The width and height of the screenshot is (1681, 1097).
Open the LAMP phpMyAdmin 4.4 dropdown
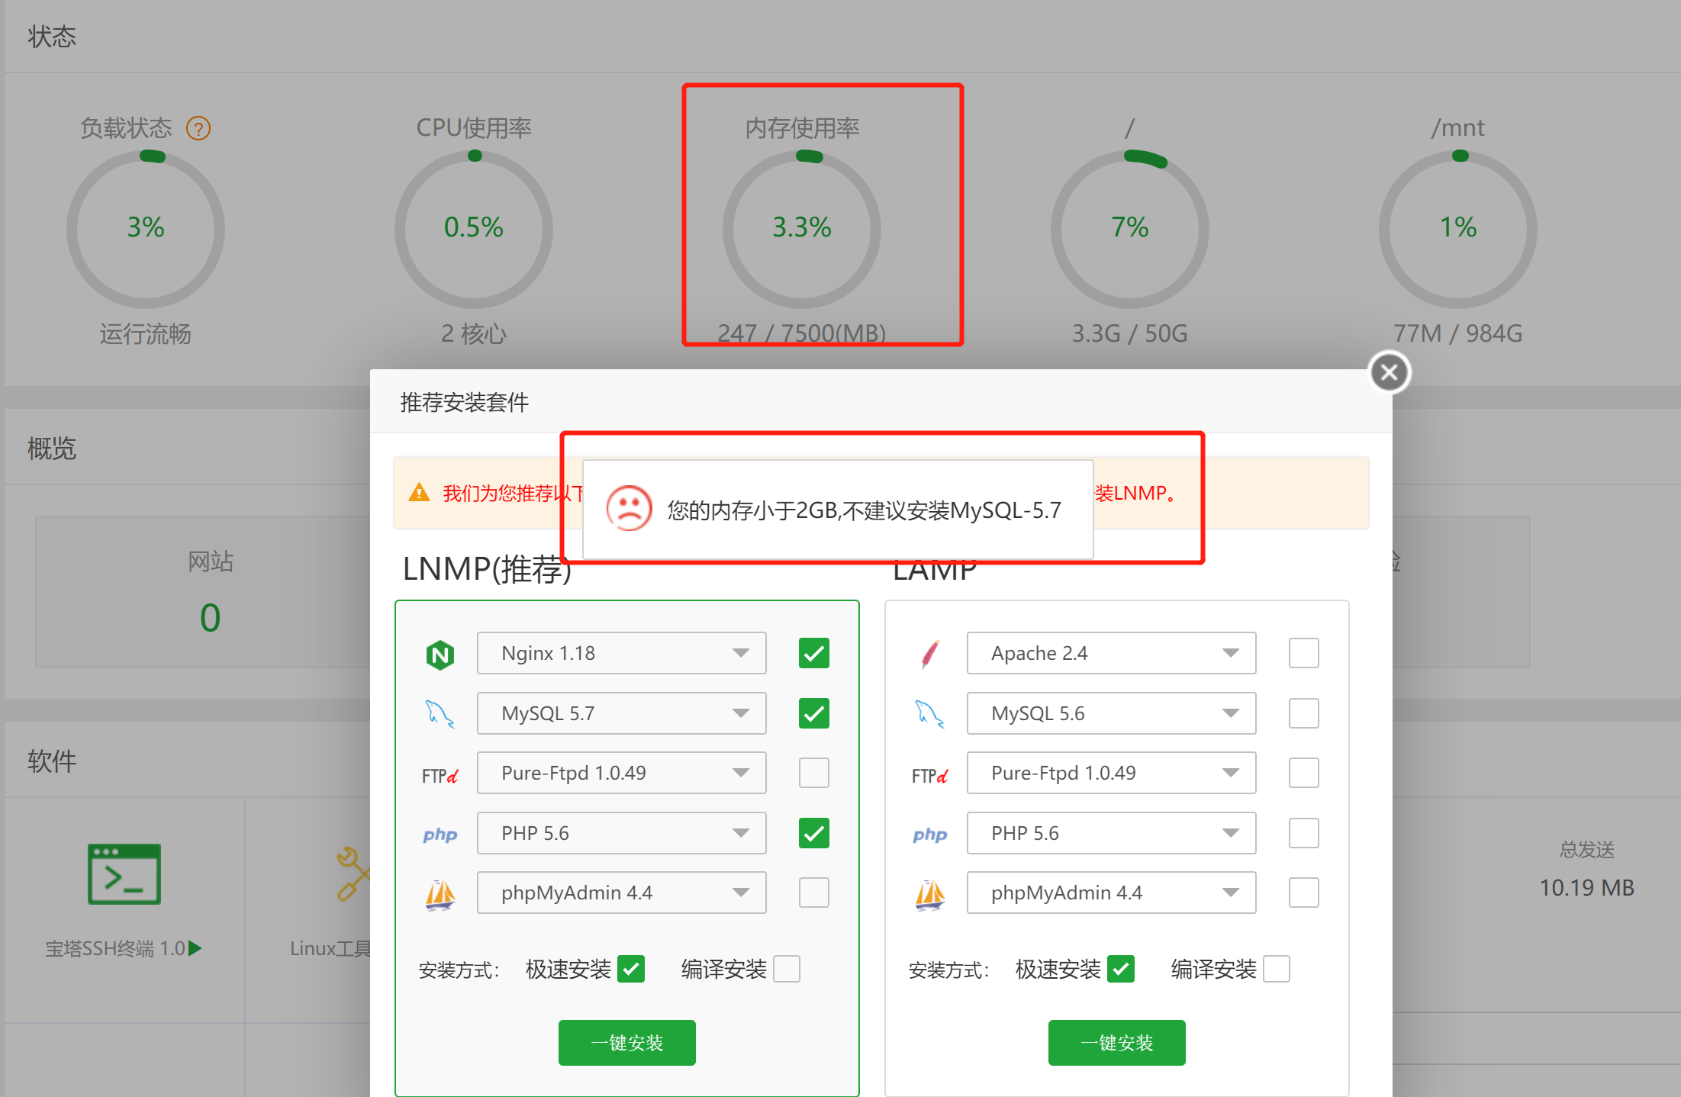pyautogui.click(x=1112, y=893)
